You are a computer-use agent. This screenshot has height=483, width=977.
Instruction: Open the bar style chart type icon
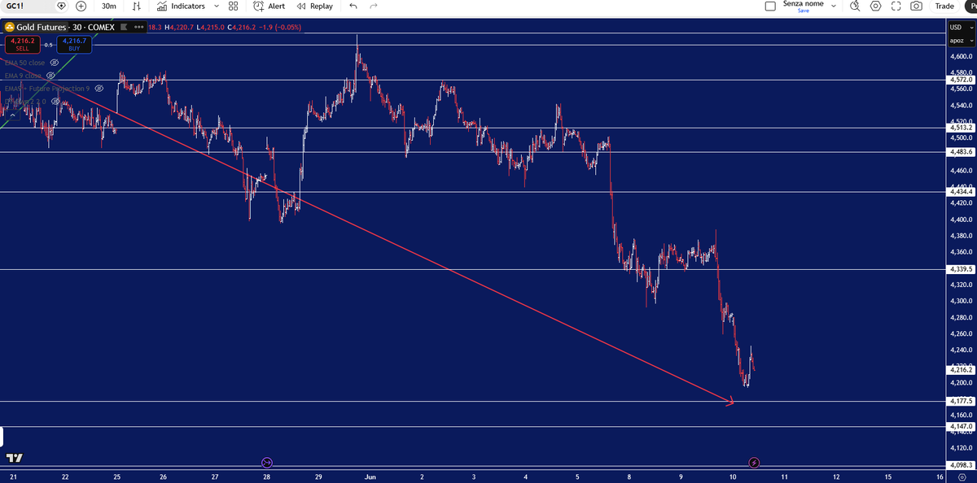tap(137, 6)
